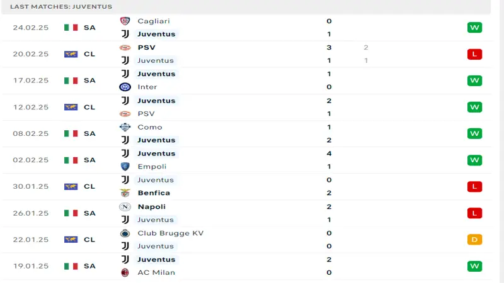504x283 pixels.
Task: Open the AC Milan team name link
Action: 156,272
